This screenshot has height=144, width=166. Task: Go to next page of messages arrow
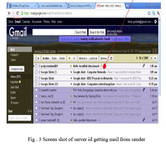155,58
